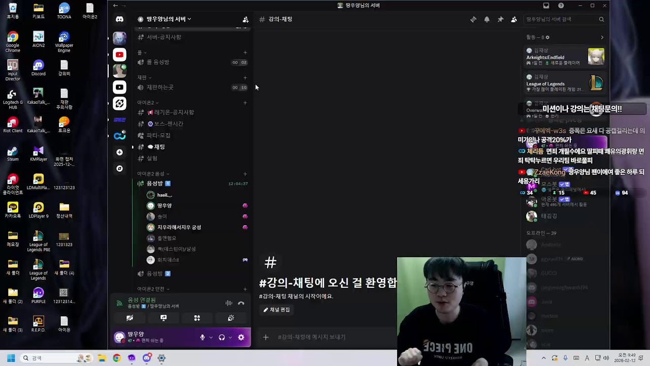Disconnect from voice hang-up icon
The height and width of the screenshot is (366, 650).
241,303
